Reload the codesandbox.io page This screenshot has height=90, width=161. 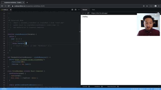pos(9,6)
